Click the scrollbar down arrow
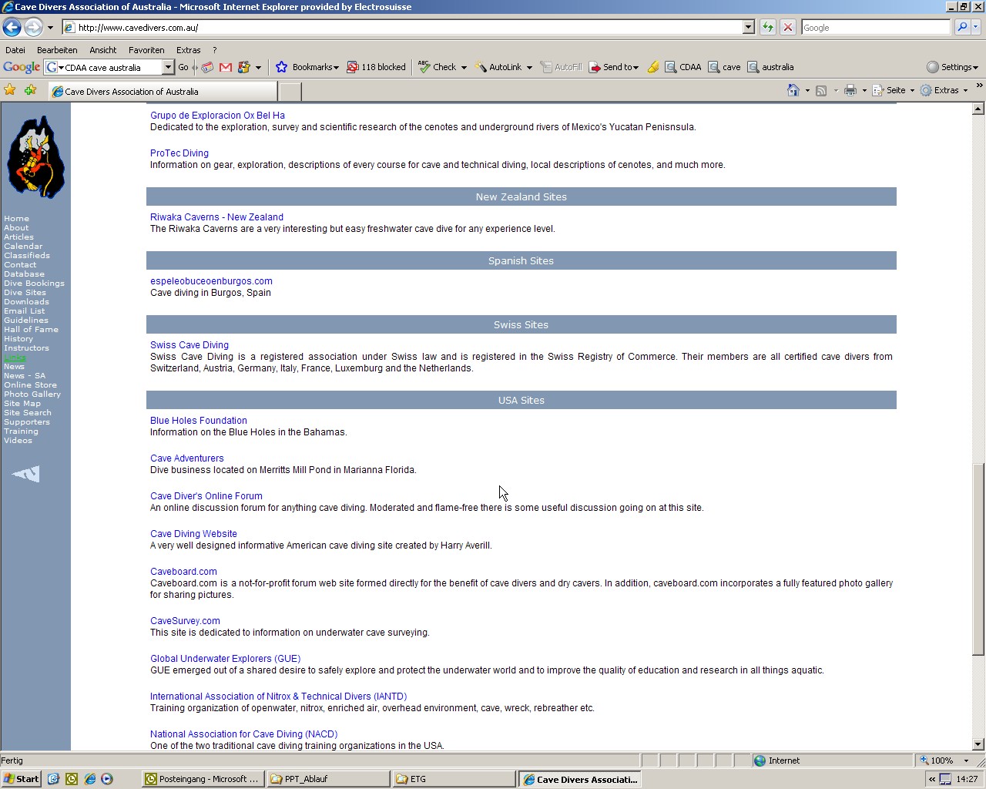This screenshot has height=789, width=986. (978, 744)
